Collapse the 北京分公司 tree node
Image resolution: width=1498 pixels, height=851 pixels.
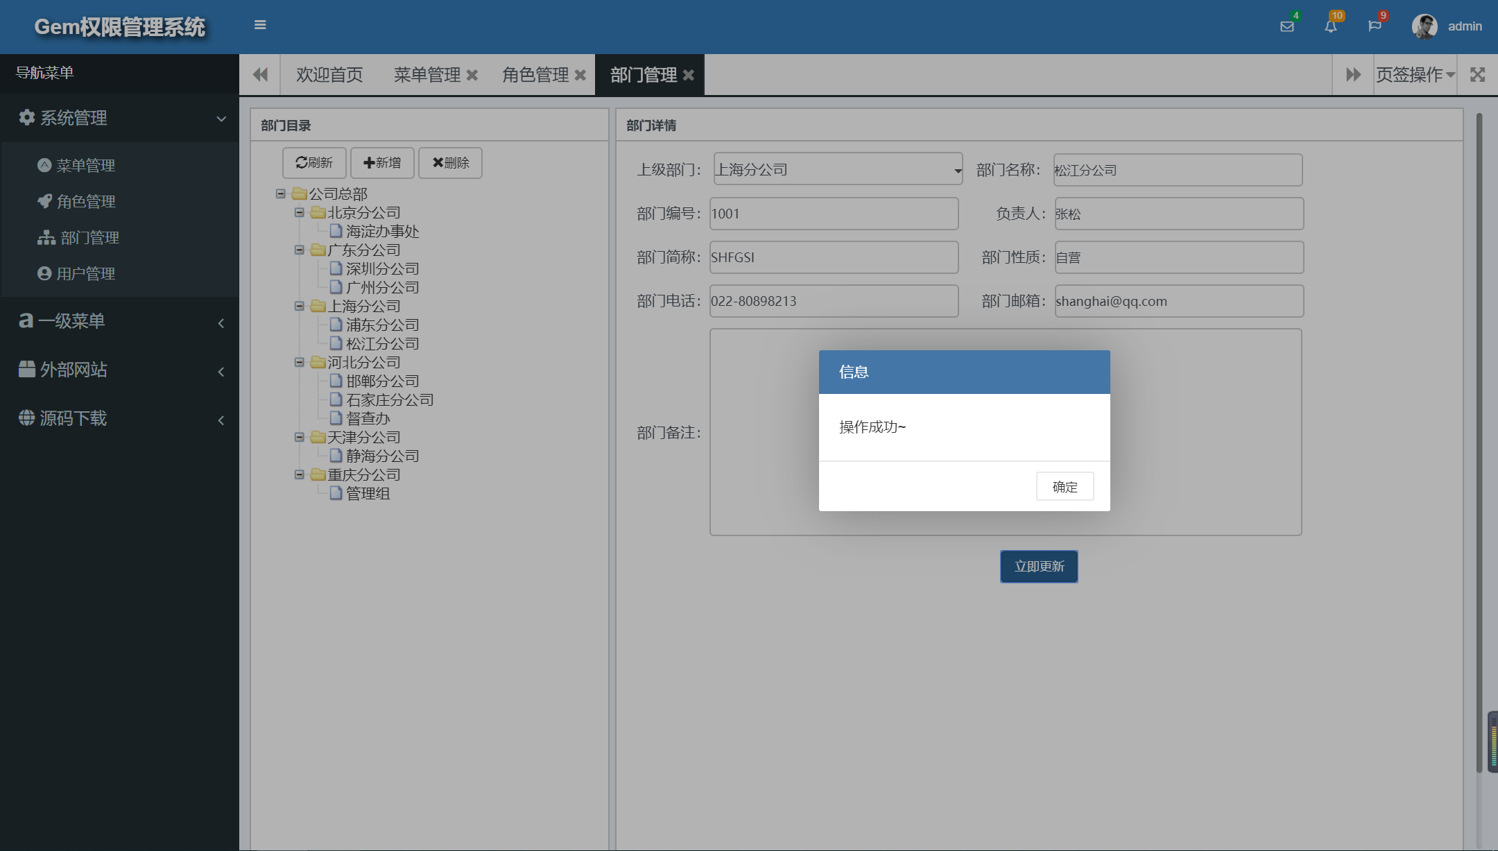299,212
